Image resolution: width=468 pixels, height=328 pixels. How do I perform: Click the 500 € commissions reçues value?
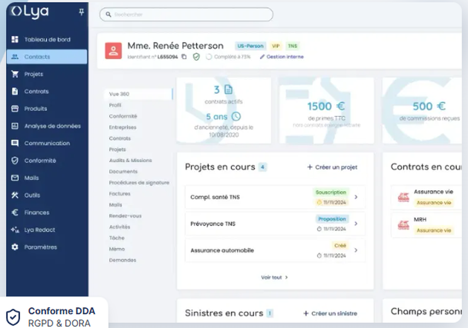pyautogui.click(x=429, y=106)
